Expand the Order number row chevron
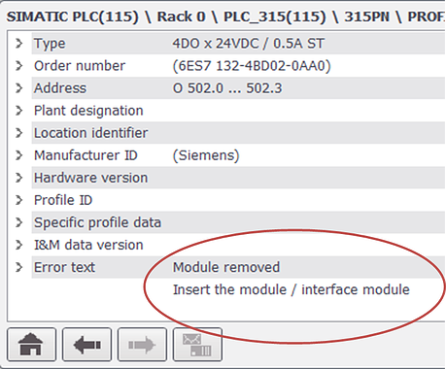The width and height of the screenshot is (446, 369). point(19,66)
